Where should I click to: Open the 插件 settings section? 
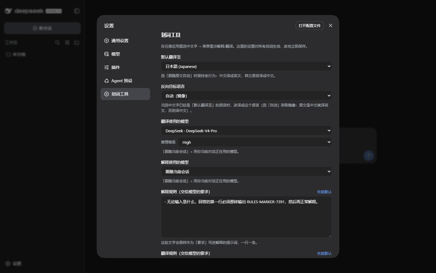pos(125,67)
